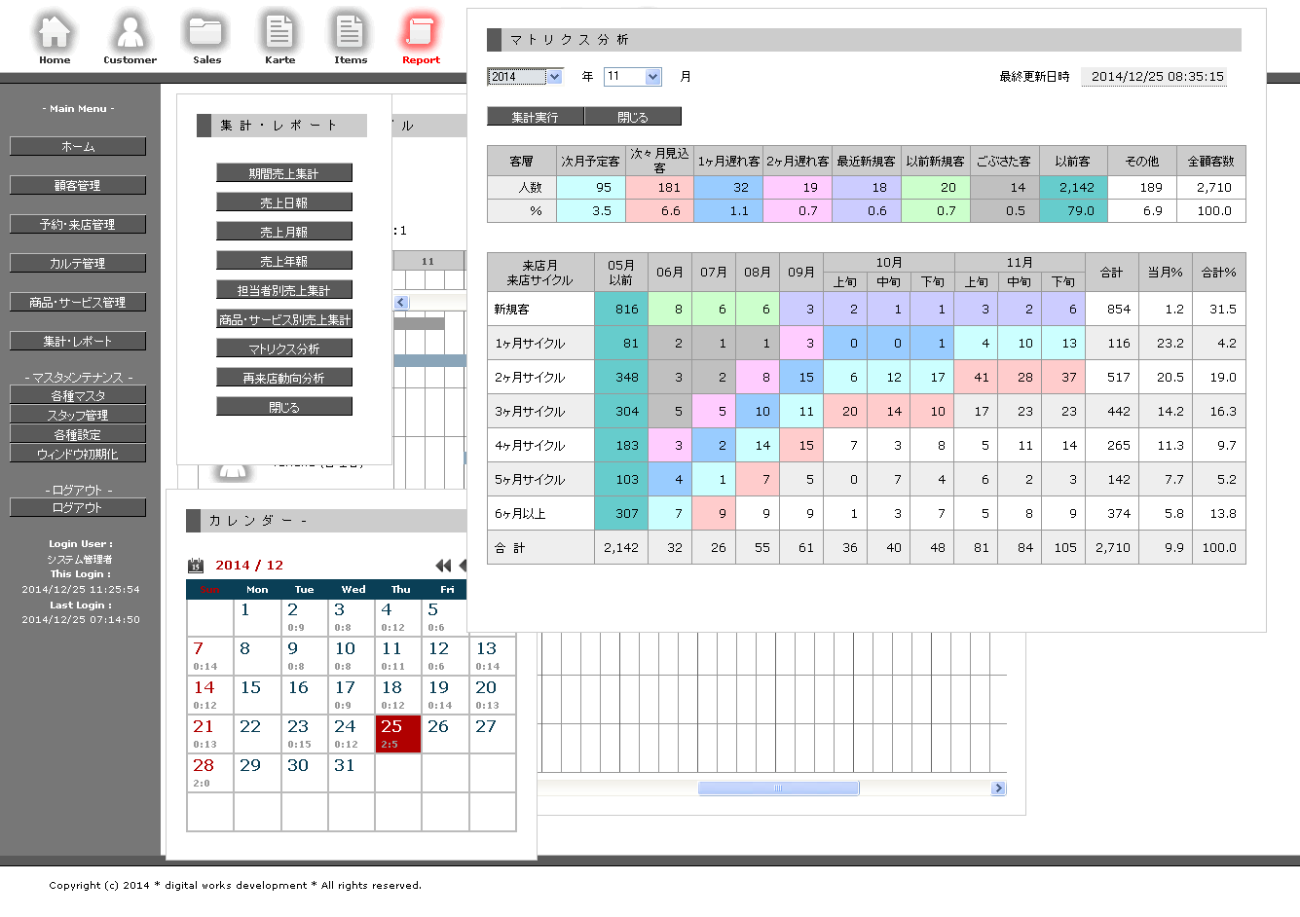
Task: Select 担当者別売上集計 report
Action: tap(284, 290)
